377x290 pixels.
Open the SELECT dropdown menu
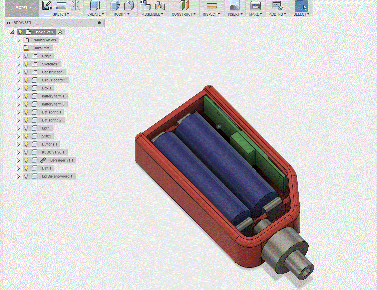click(301, 14)
